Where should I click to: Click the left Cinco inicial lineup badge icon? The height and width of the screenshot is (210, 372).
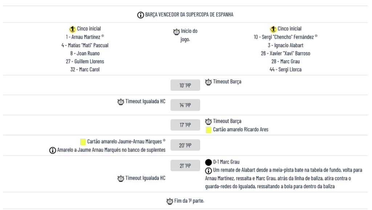coord(72,29)
